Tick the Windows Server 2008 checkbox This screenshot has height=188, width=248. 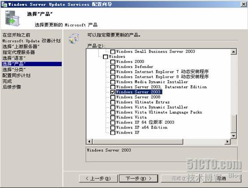point(113,97)
